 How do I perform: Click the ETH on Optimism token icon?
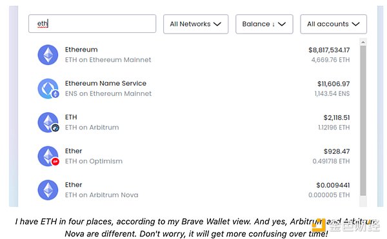point(48,156)
